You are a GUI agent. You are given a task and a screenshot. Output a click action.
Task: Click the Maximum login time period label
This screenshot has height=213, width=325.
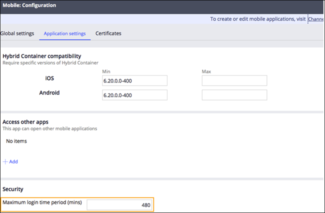coord(42,202)
